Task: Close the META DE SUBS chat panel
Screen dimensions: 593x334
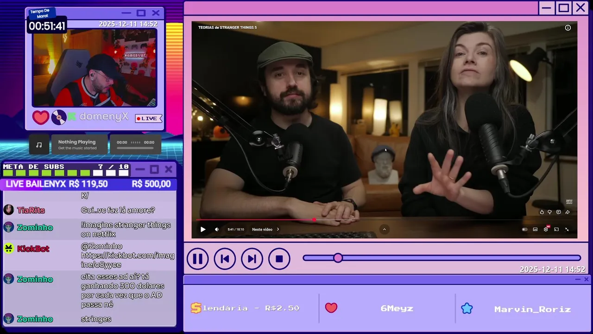Action: click(169, 169)
